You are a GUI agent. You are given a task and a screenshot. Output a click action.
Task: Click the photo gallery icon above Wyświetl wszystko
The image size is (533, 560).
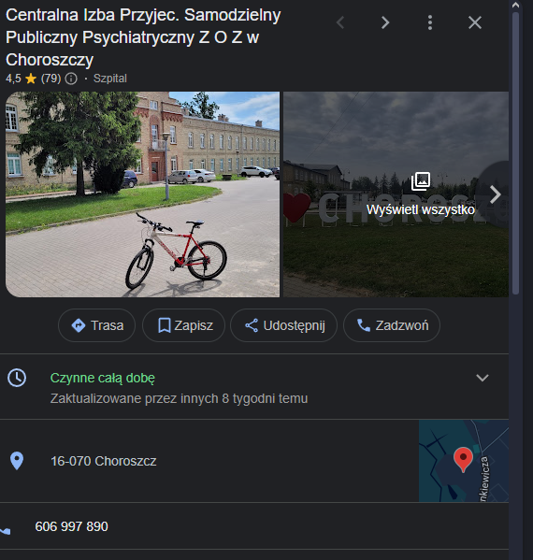(x=421, y=181)
